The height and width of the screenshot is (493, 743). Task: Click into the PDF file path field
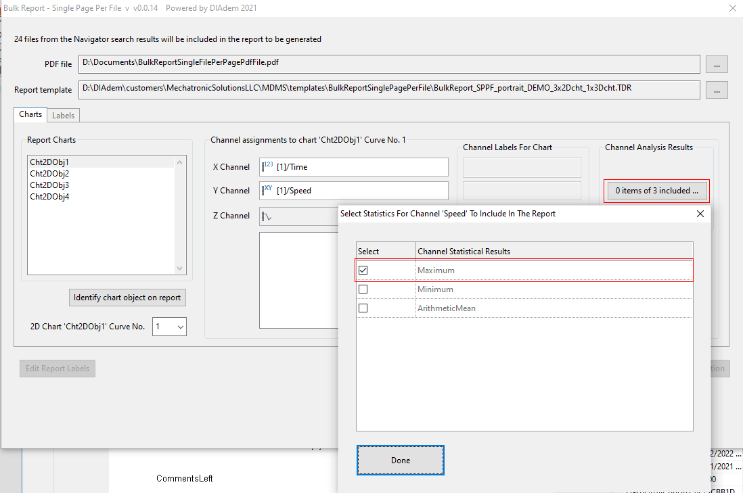point(389,64)
